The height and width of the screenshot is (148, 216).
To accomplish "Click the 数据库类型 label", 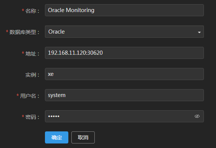I will pyautogui.click(x=24, y=32).
